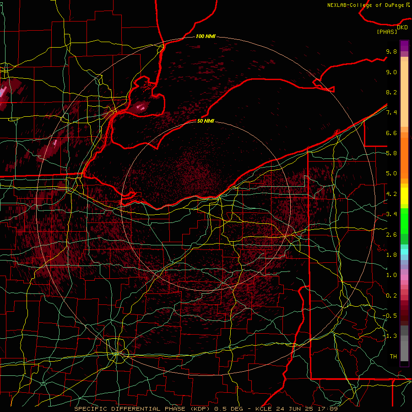
Task: Click the 5.0 legend value
Action: [x=391, y=173]
